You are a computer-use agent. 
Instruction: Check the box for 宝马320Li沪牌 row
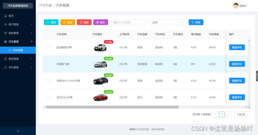click(48, 97)
